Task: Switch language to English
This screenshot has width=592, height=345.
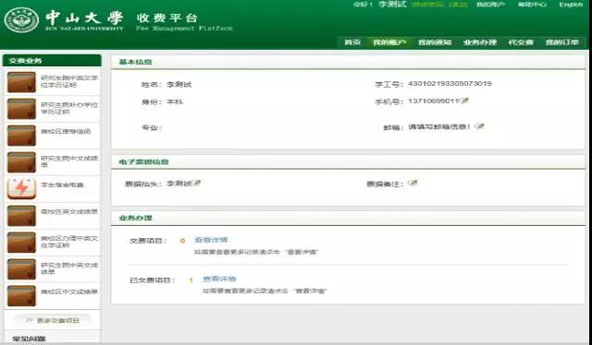Action: (571, 5)
